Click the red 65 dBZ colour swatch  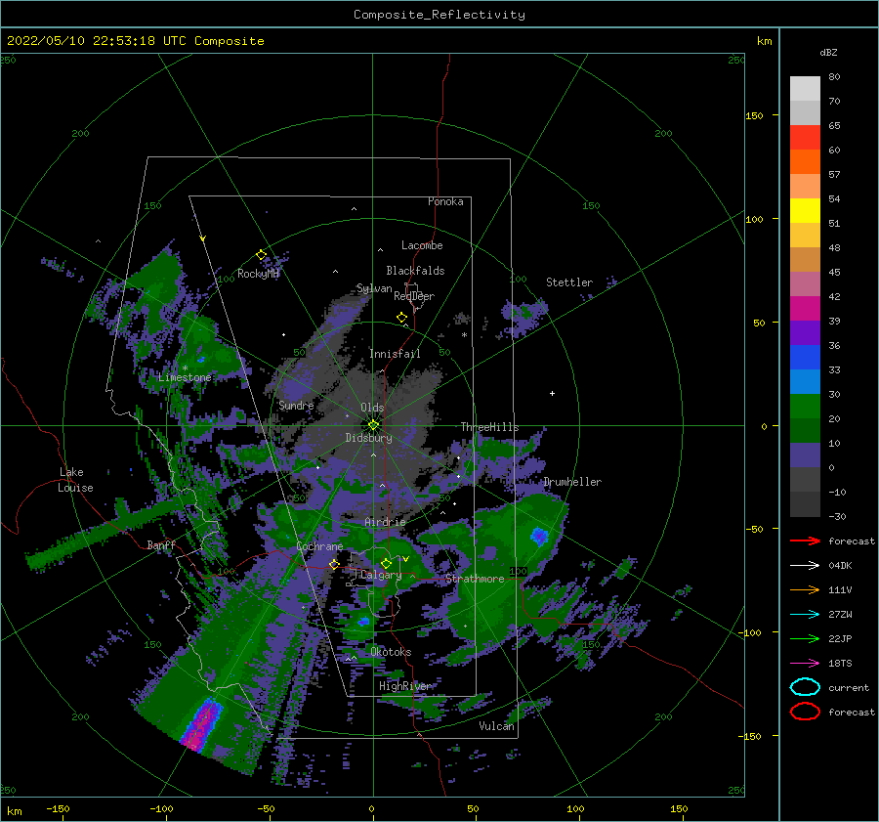805,137
